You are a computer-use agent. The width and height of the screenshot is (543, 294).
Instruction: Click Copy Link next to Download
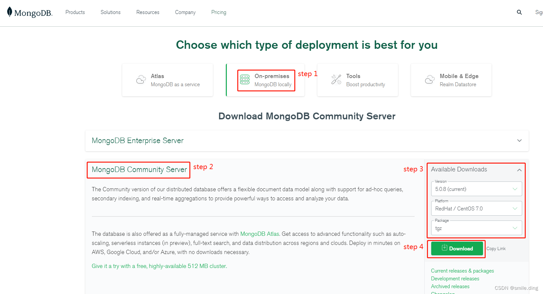[496, 248]
